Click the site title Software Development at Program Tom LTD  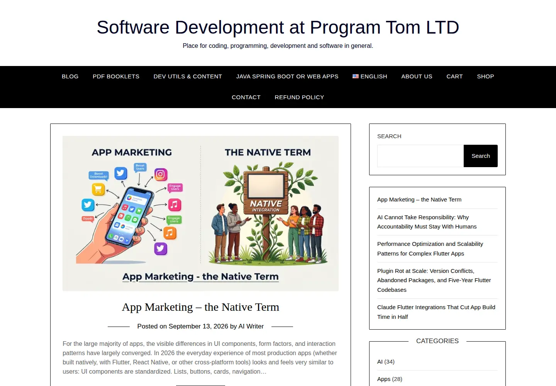278,27
